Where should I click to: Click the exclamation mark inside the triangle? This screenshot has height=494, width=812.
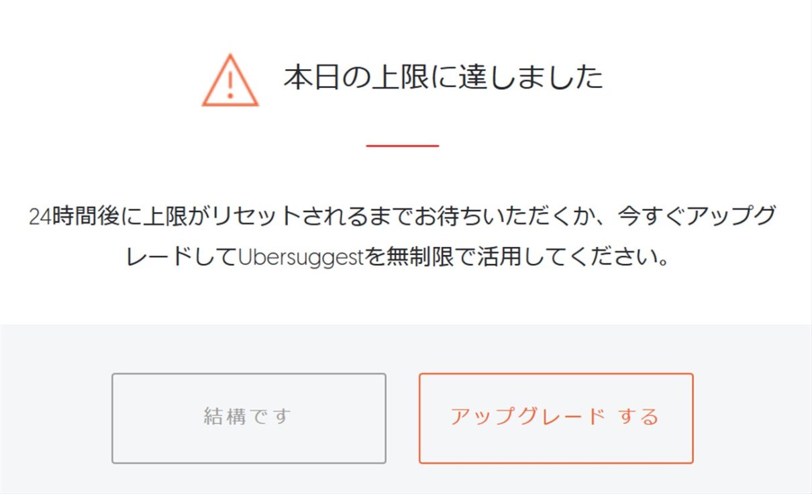pos(230,85)
